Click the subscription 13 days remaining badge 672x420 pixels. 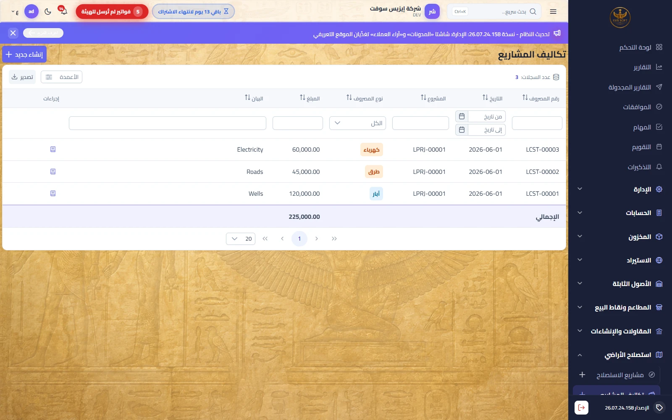[x=193, y=12]
